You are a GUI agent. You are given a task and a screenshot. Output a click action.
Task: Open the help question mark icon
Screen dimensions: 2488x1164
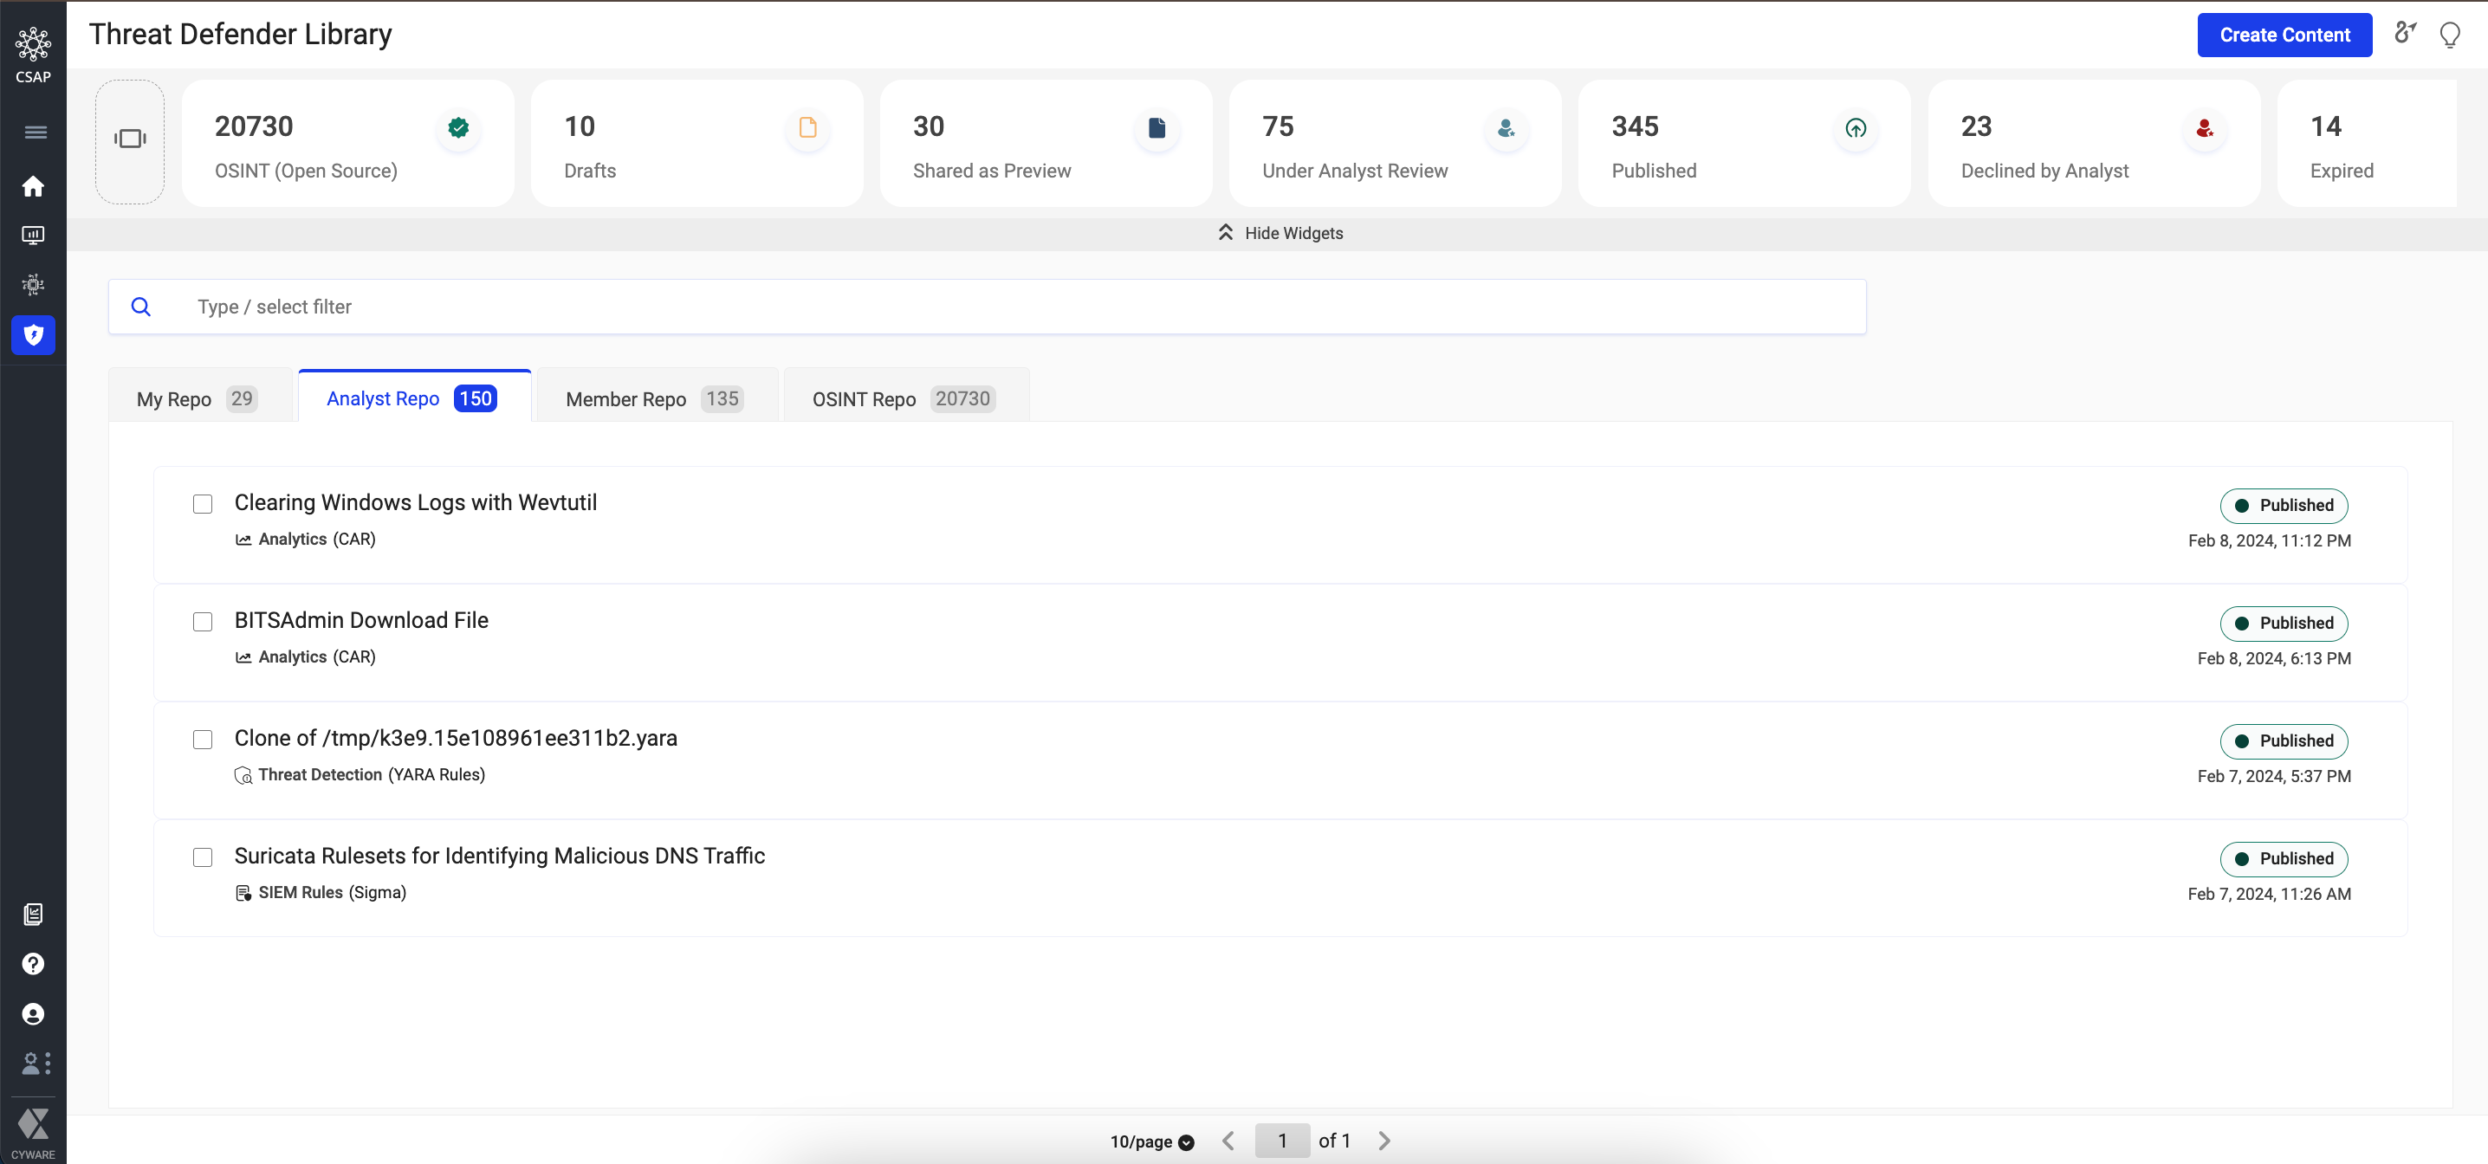33,963
